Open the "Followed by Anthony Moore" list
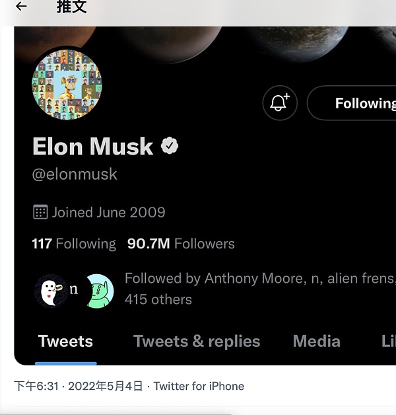 (259, 289)
